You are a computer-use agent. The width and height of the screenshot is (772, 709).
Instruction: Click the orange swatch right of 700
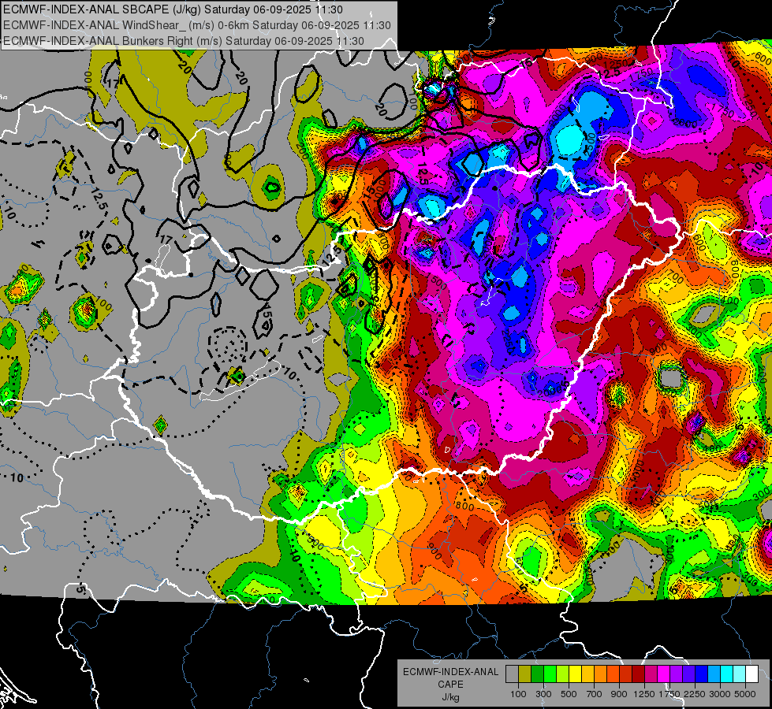point(601,674)
